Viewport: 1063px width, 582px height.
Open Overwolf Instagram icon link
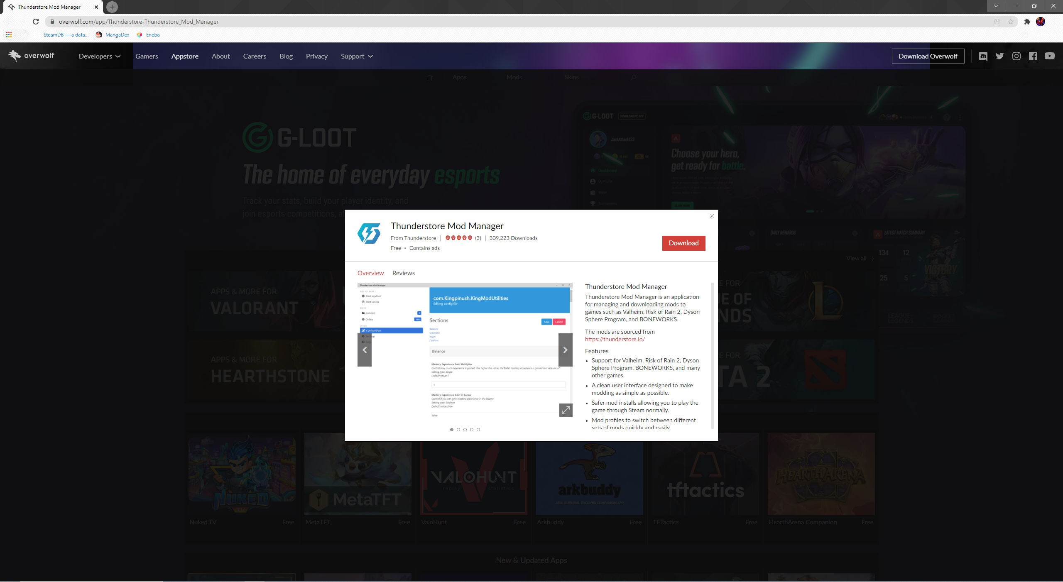(1016, 56)
